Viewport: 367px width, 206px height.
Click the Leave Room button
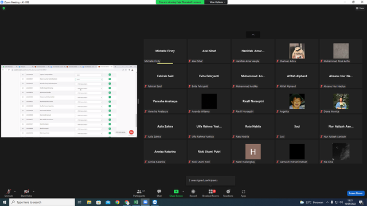(356, 193)
